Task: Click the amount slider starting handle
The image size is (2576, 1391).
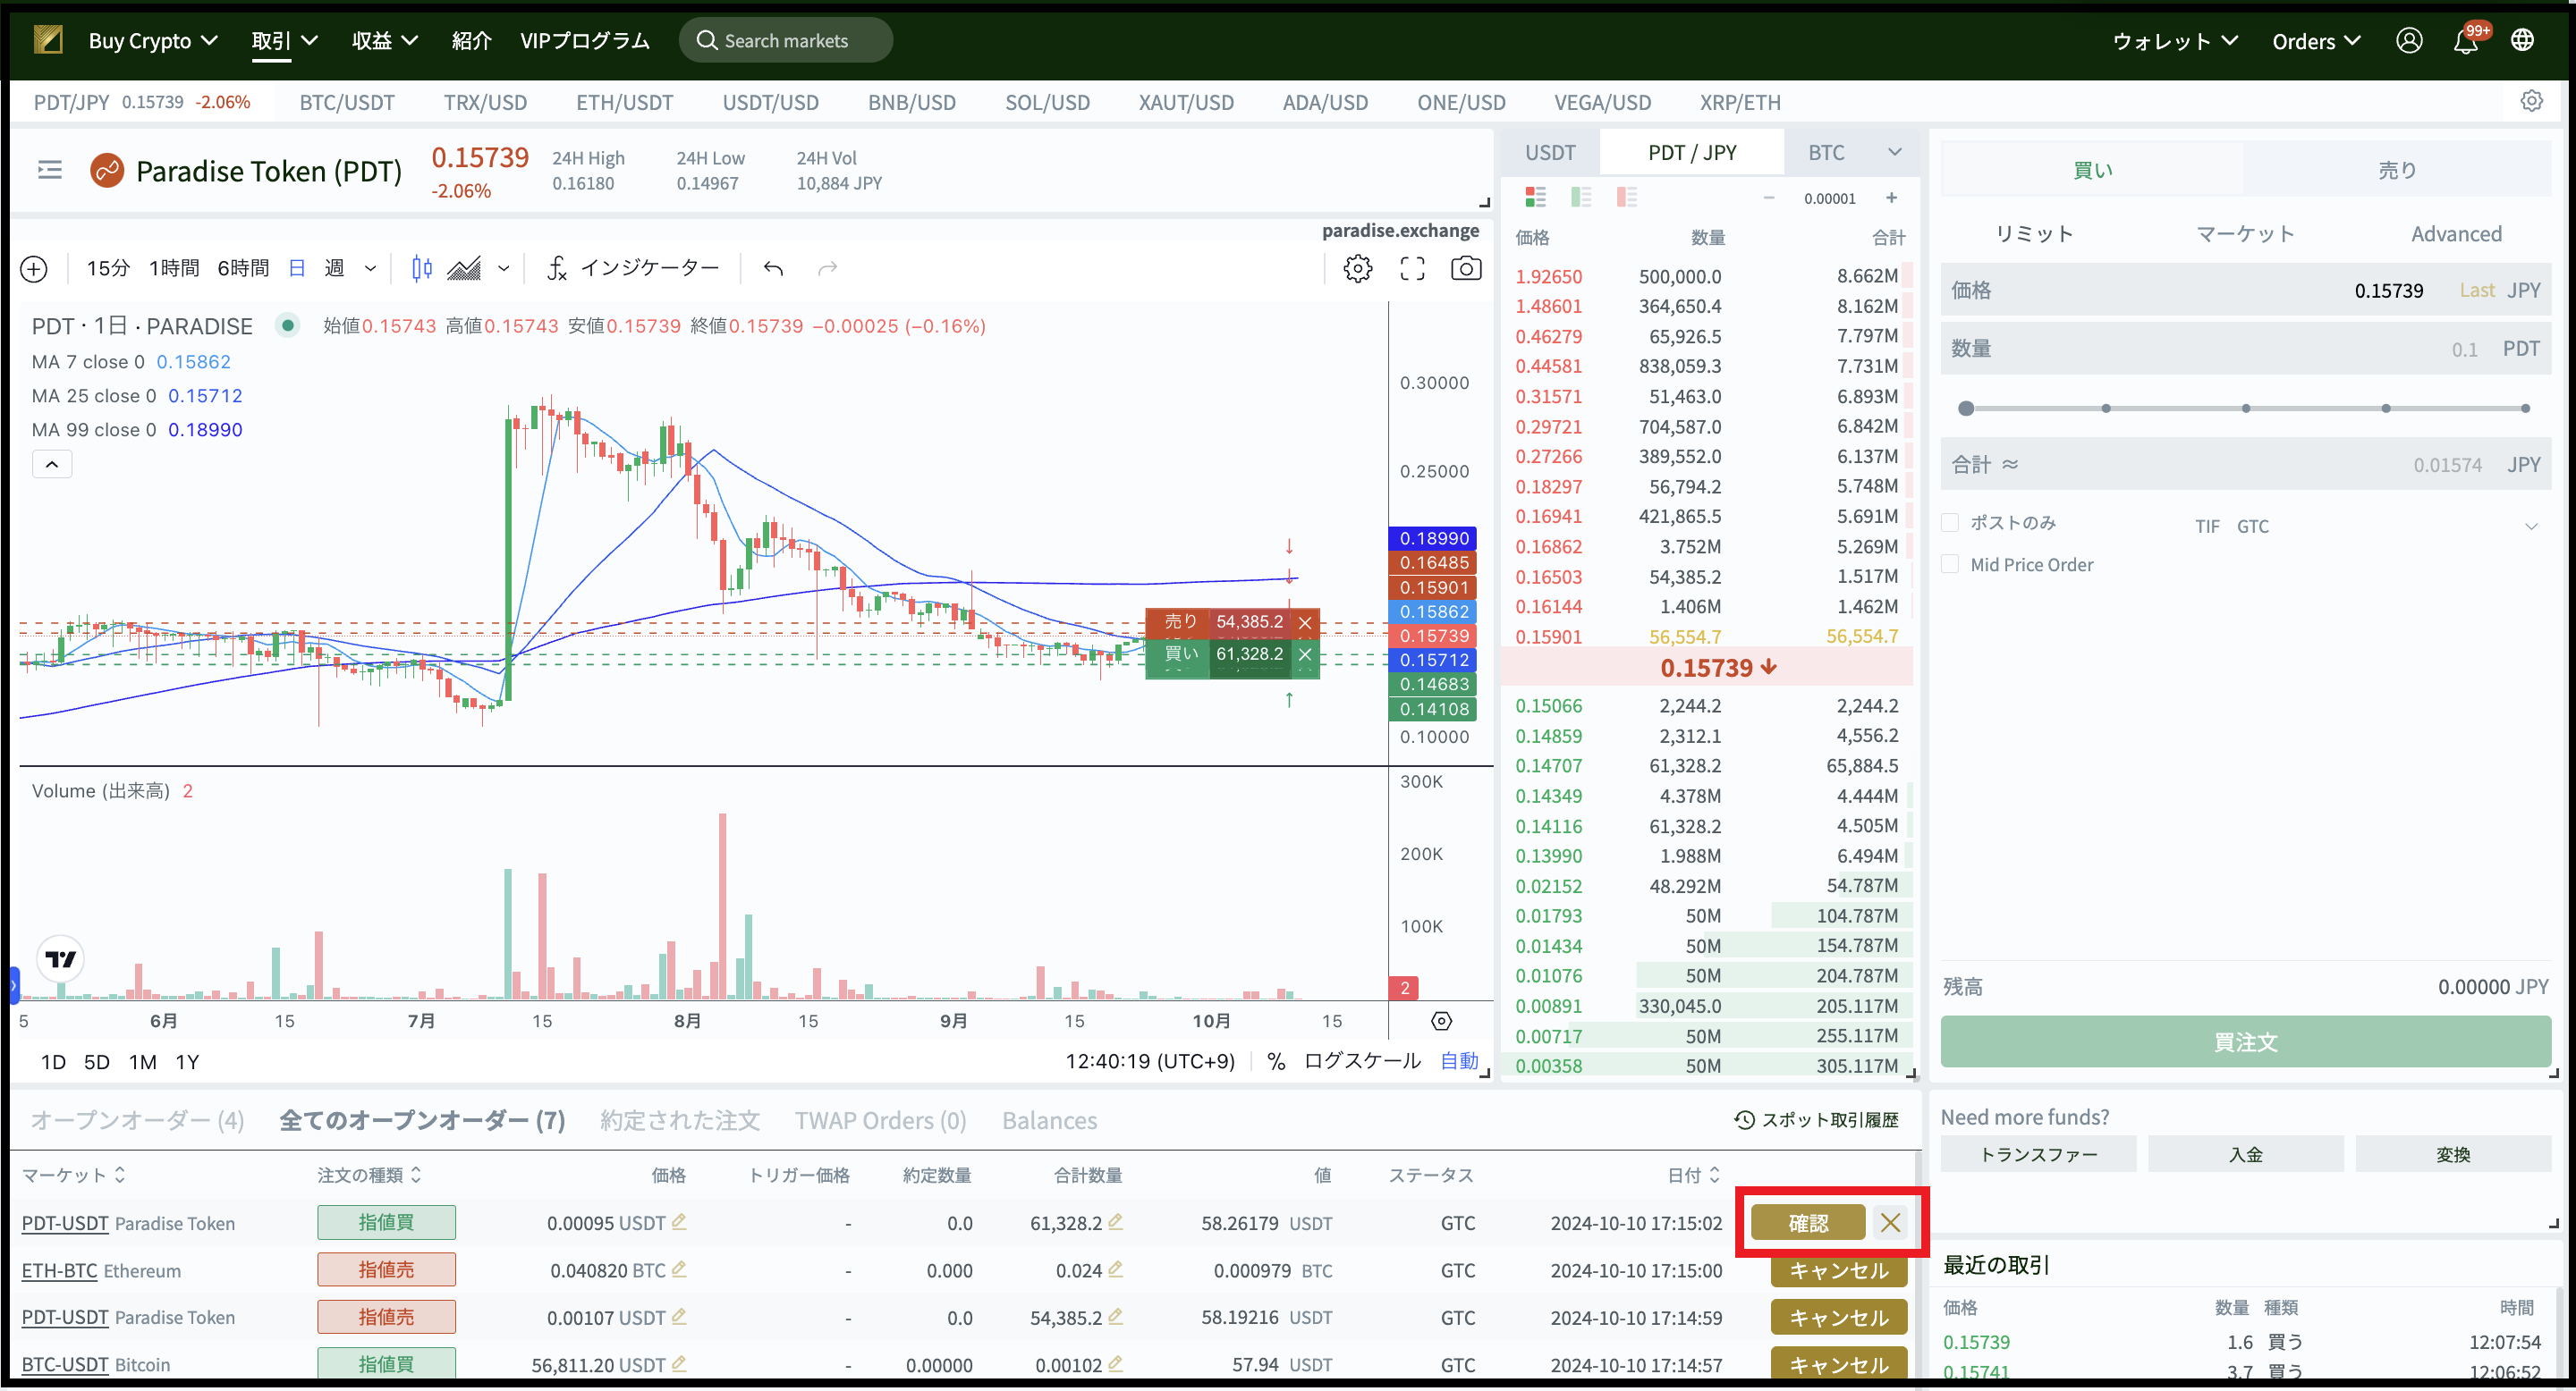Action: click(x=1966, y=408)
